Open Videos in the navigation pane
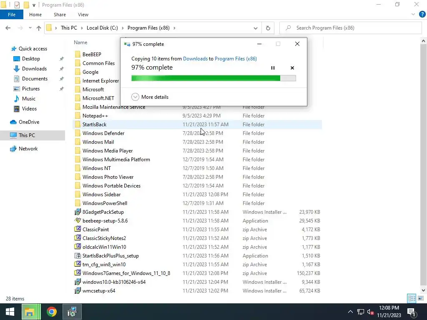 click(25, 109)
